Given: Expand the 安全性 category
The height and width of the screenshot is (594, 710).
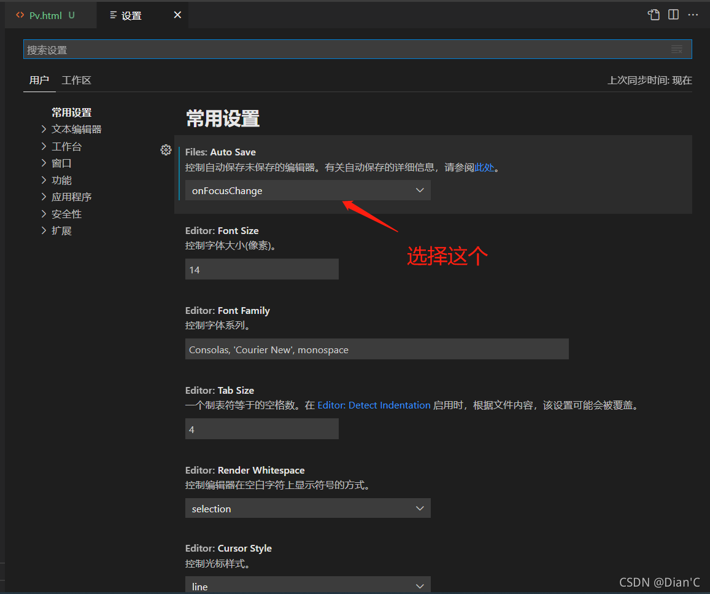Looking at the screenshot, I should (61, 214).
